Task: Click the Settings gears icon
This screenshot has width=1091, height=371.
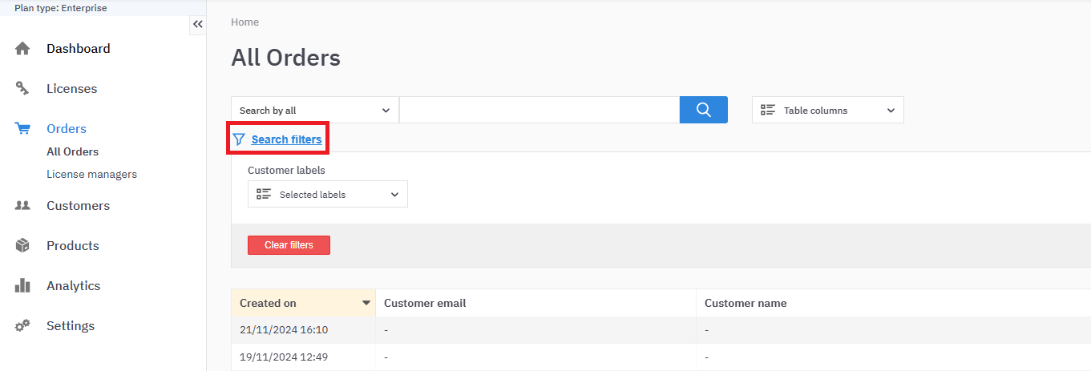Action: 22,326
